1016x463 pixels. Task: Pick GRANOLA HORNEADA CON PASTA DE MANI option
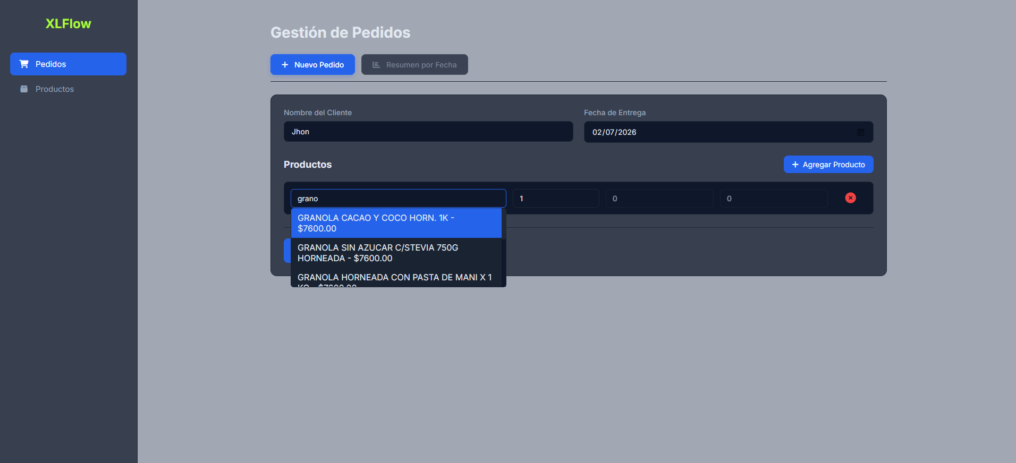click(396, 278)
